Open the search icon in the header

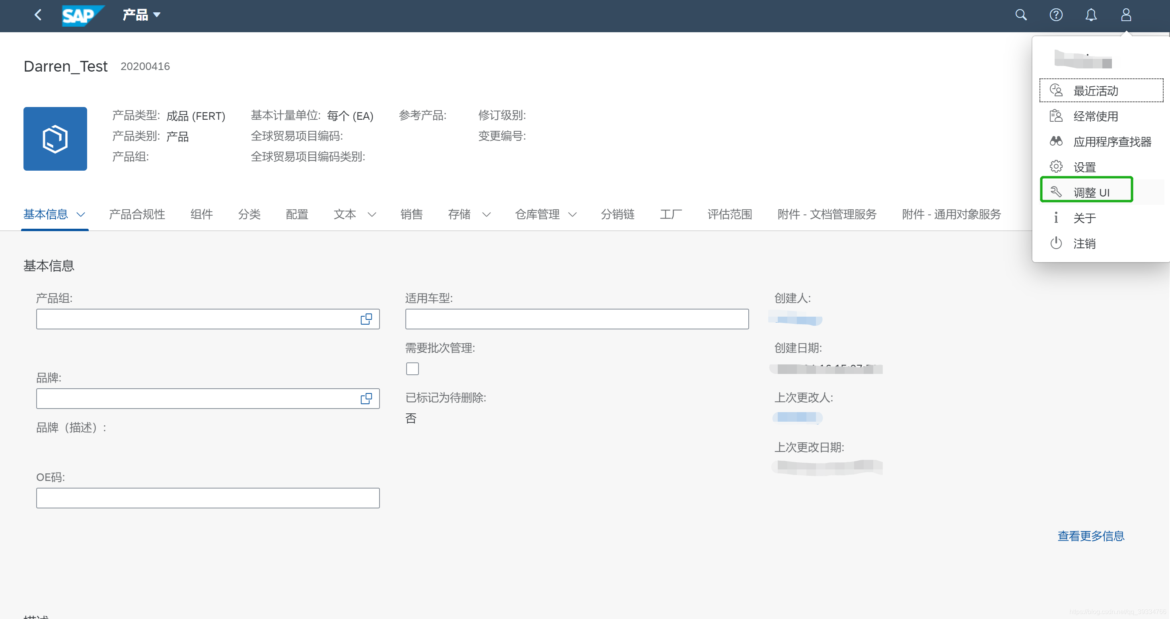tap(1020, 15)
